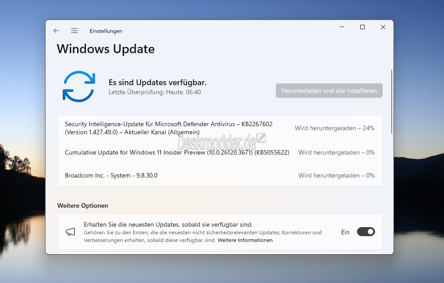Click the megaphone icon for newest updates
This screenshot has height=283, width=444.
(x=70, y=232)
